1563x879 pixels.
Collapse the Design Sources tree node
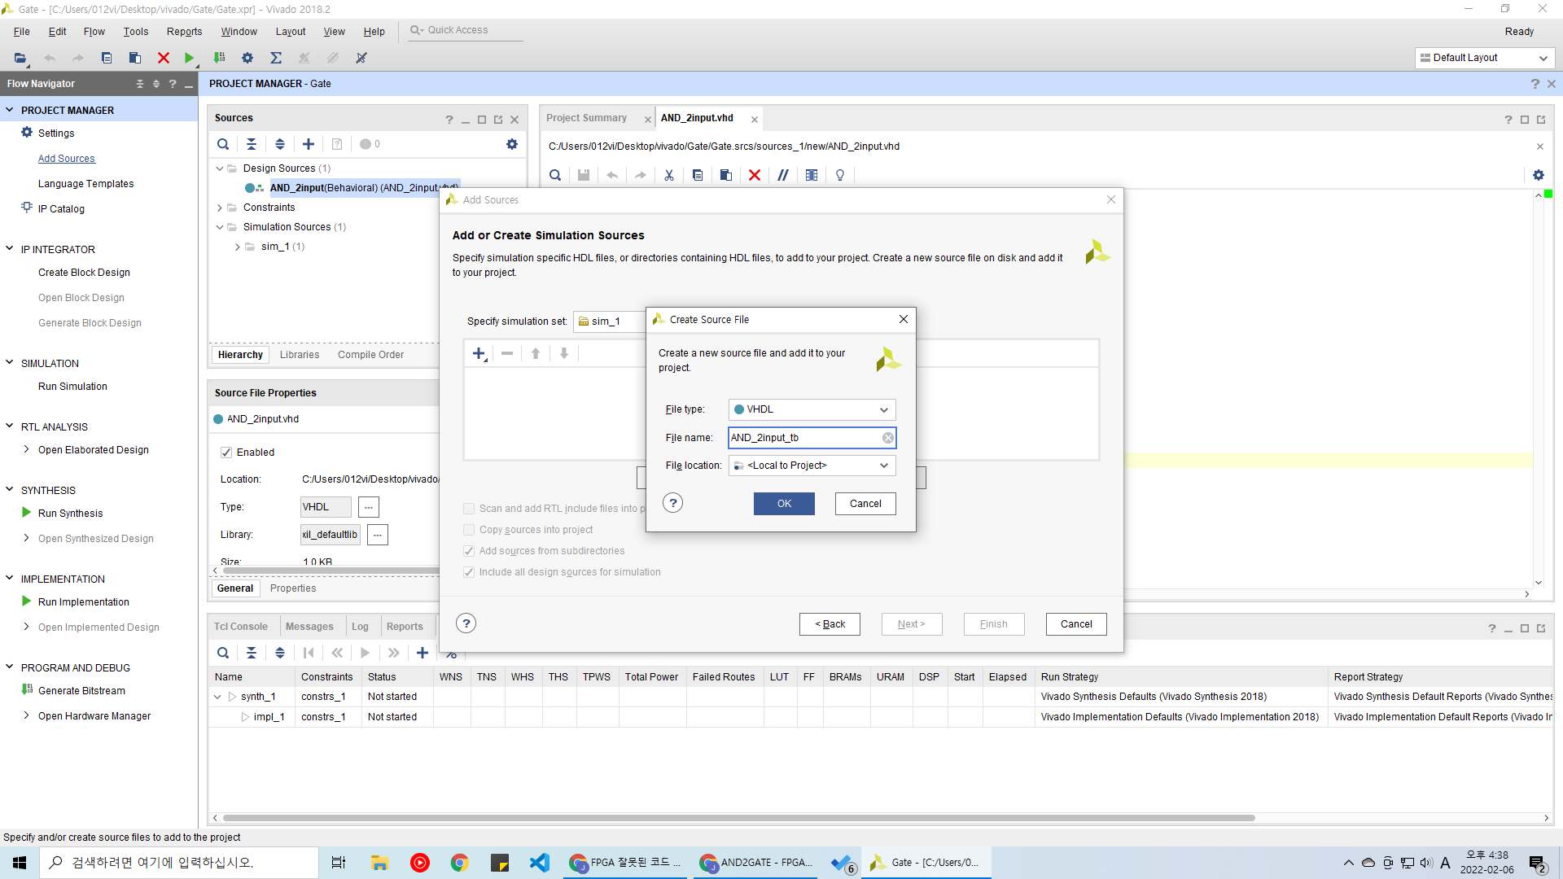coord(220,168)
